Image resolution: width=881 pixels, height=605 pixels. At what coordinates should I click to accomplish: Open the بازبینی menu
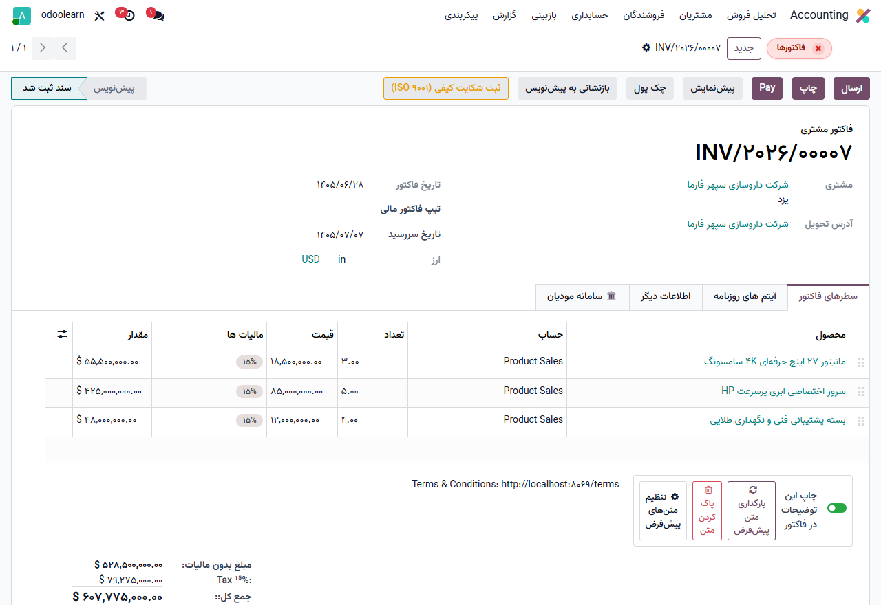pos(544,15)
